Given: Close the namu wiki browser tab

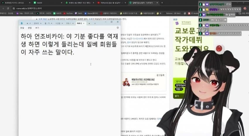Looking at the screenshot, I should coord(157,3).
